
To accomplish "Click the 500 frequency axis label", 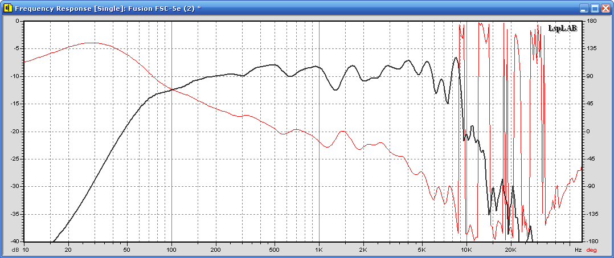I will click(275, 249).
